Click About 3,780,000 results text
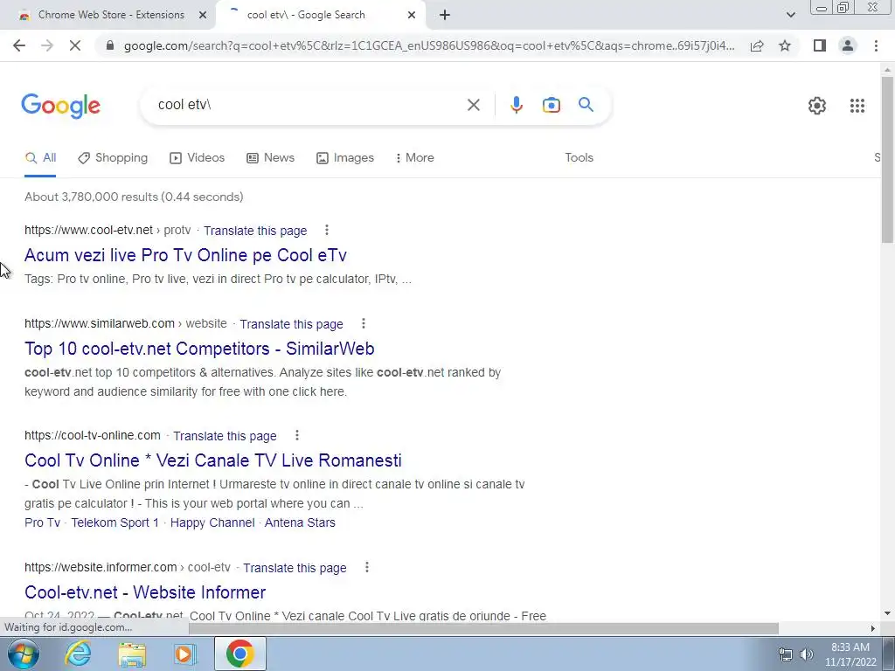 point(134,197)
